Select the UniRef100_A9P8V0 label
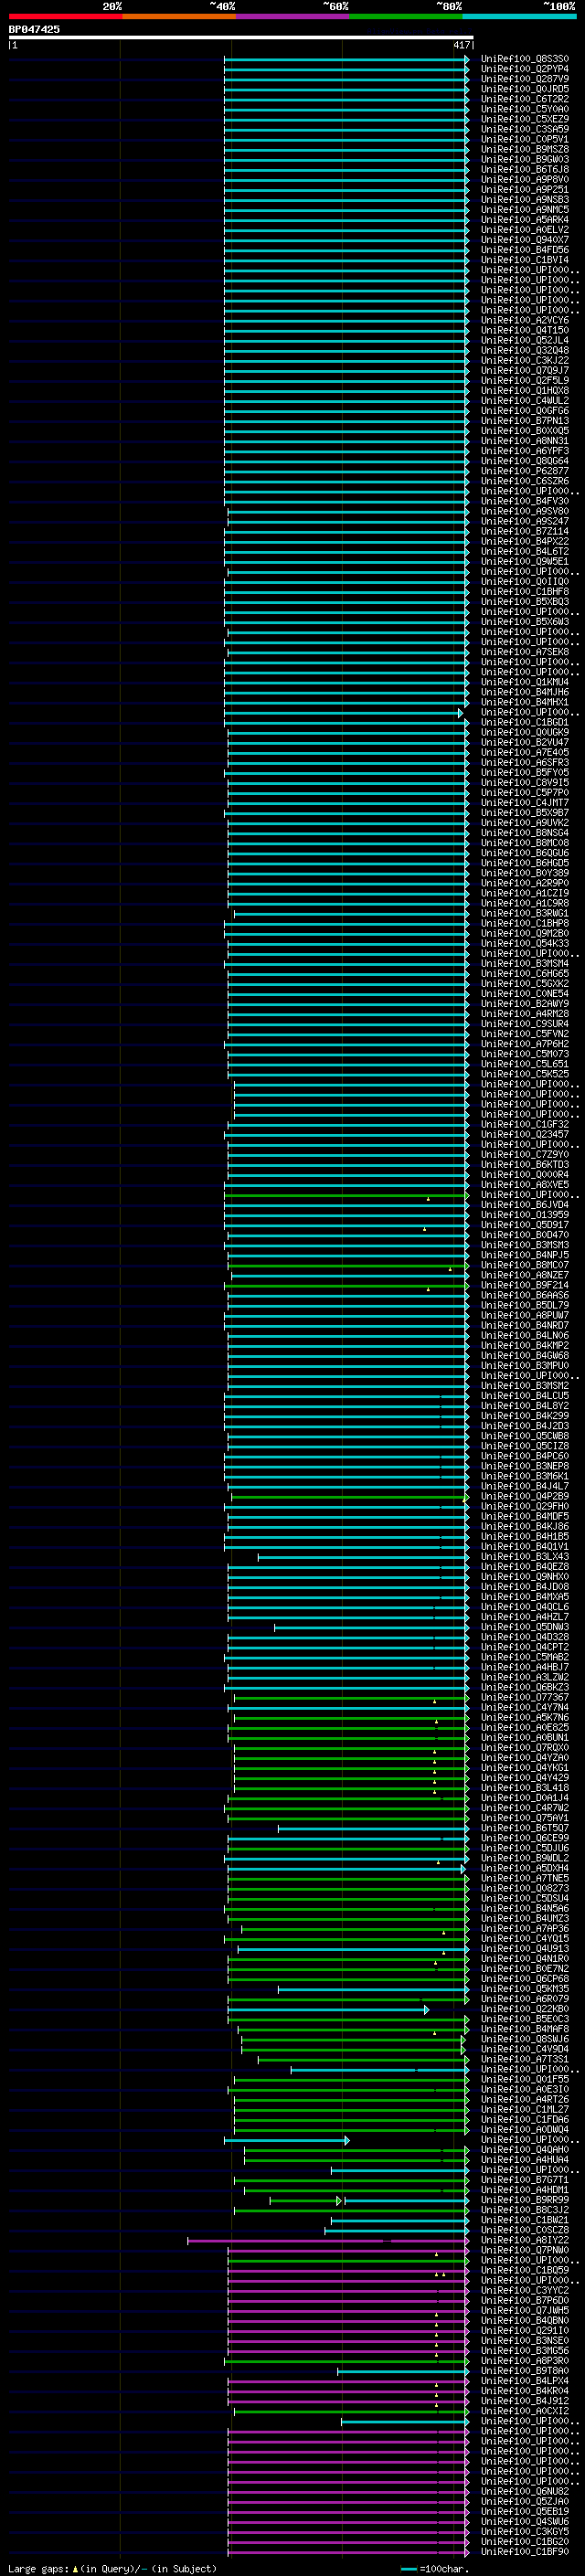Viewport: 585px width, 2576px height. [524, 179]
